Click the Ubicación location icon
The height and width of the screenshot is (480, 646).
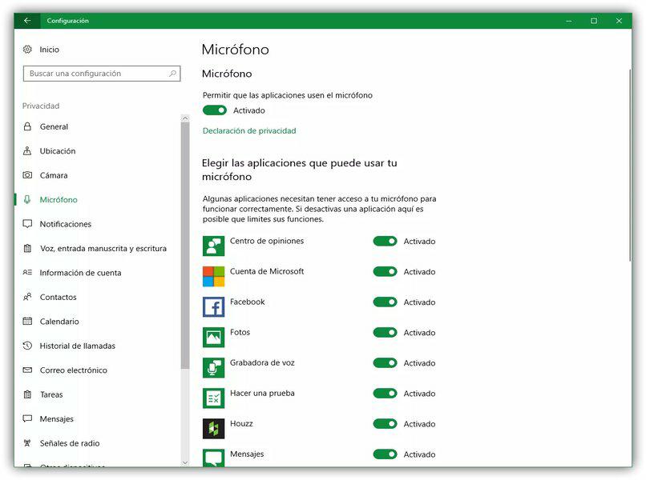26,151
